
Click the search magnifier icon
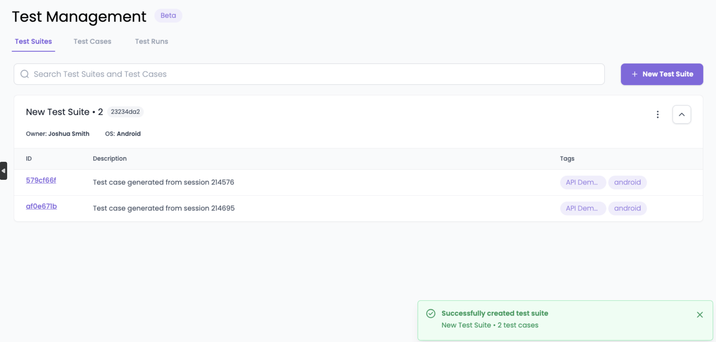click(25, 74)
